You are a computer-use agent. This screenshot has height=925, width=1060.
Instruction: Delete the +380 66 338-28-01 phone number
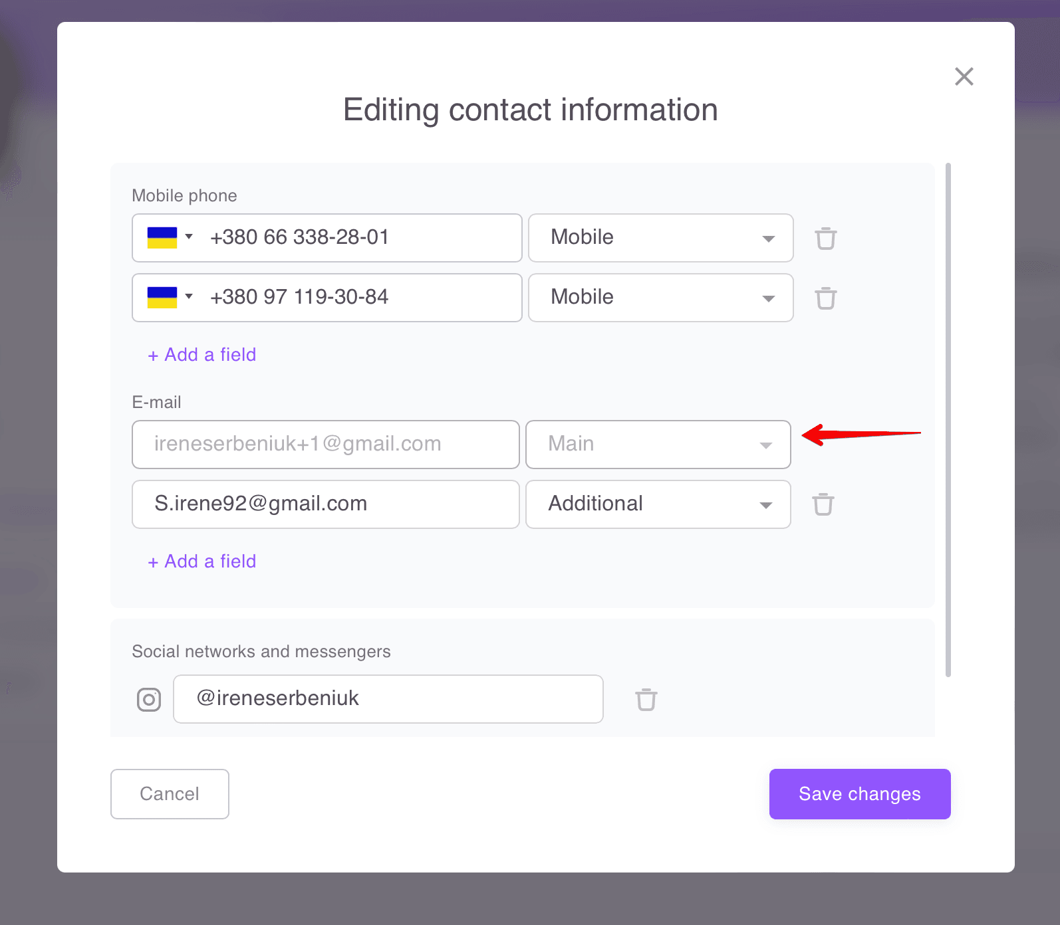click(825, 238)
